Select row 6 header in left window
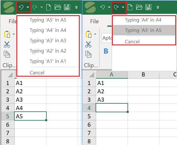This screenshot has width=177, height=145. (8, 124)
